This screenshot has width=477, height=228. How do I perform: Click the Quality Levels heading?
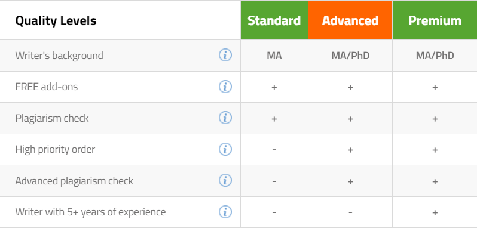pos(56,21)
